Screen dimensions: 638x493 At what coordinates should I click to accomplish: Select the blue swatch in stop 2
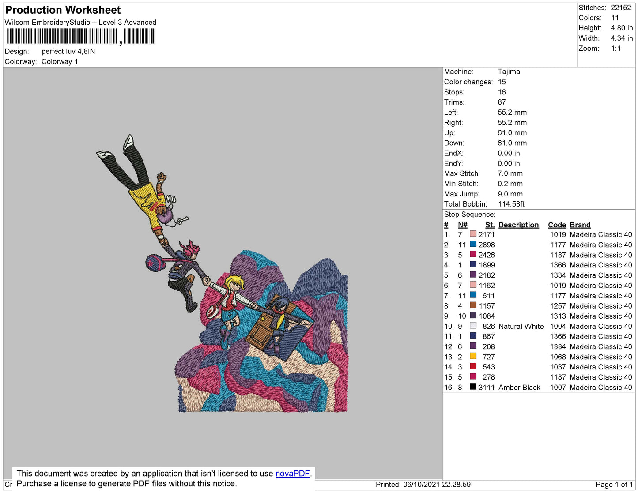click(473, 245)
